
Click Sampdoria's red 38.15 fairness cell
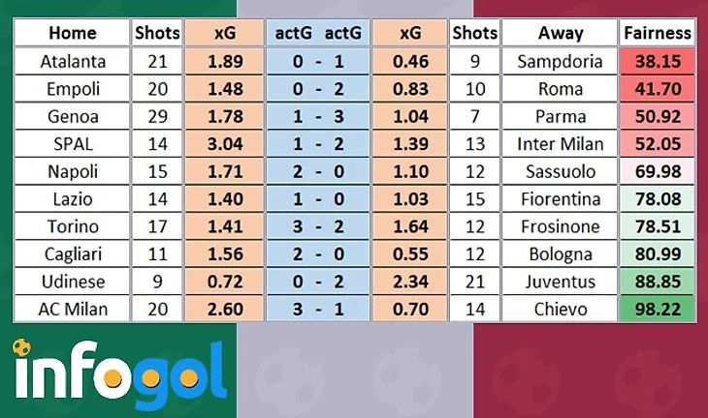[x=657, y=61]
